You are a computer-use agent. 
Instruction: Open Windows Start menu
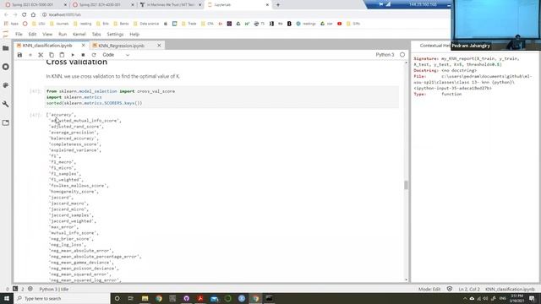pos(7,298)
